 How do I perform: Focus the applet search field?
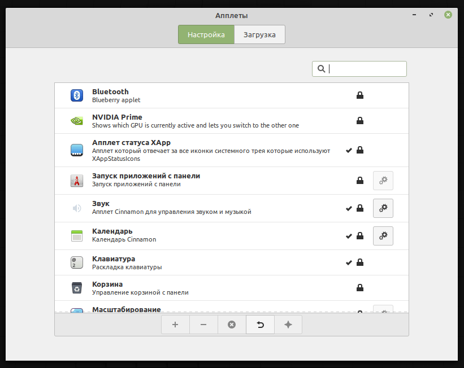point(359,69)
